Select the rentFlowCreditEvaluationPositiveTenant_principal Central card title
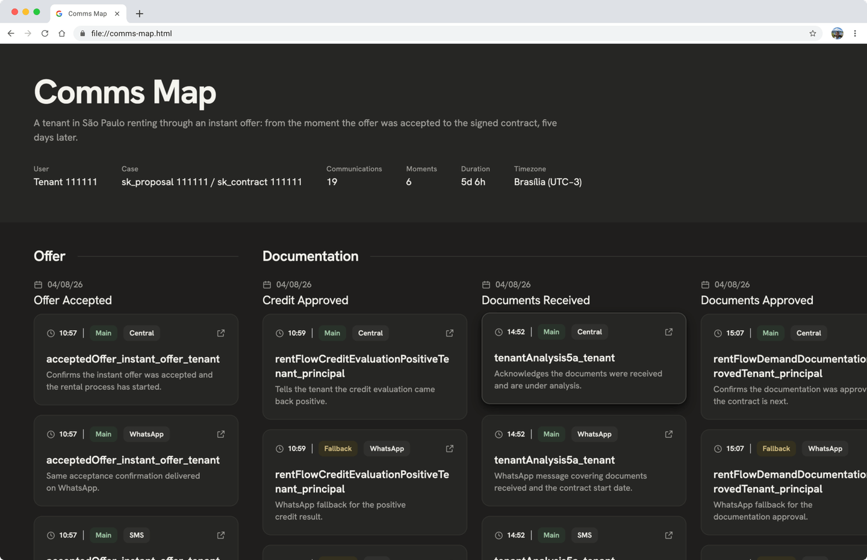This screenshot has height=560, width=867. pos(362,366)
